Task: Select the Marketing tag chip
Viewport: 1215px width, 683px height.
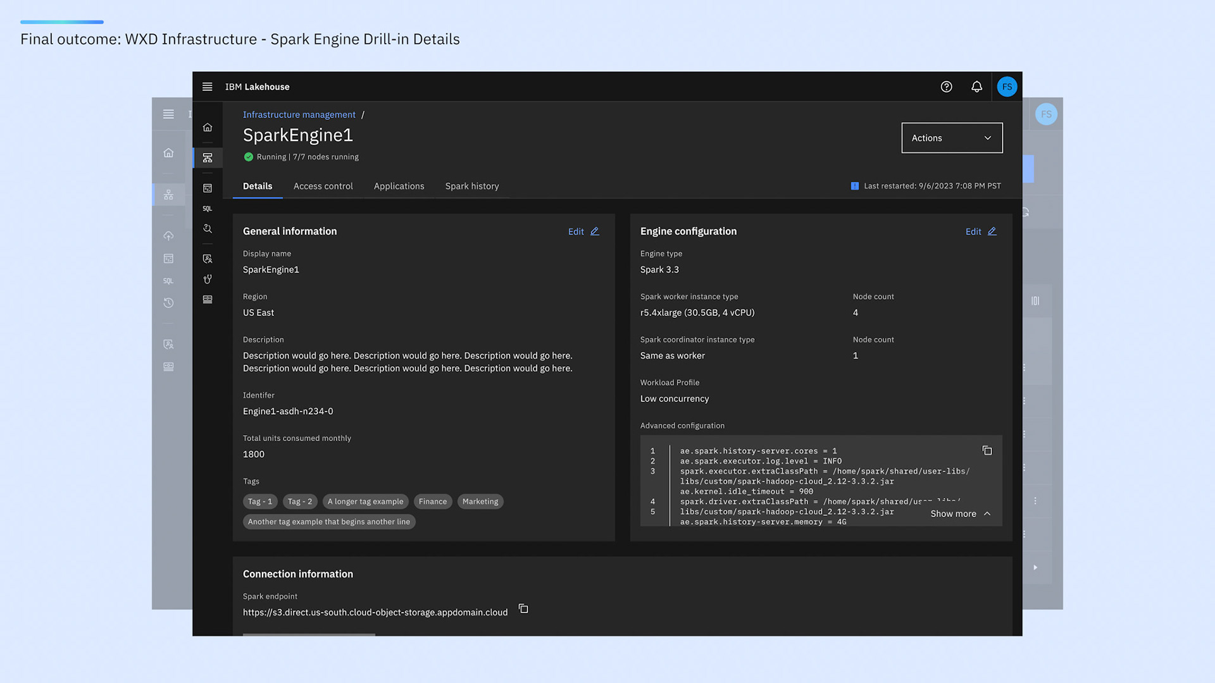Action: 480,501
